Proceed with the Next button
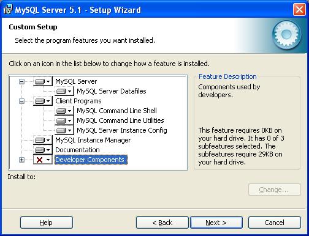309x236 pixels. 216,223
